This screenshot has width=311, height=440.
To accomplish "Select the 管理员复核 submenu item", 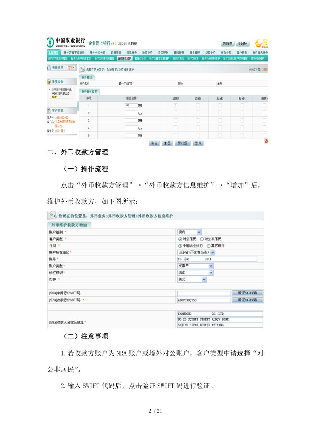I will (140, 58).
